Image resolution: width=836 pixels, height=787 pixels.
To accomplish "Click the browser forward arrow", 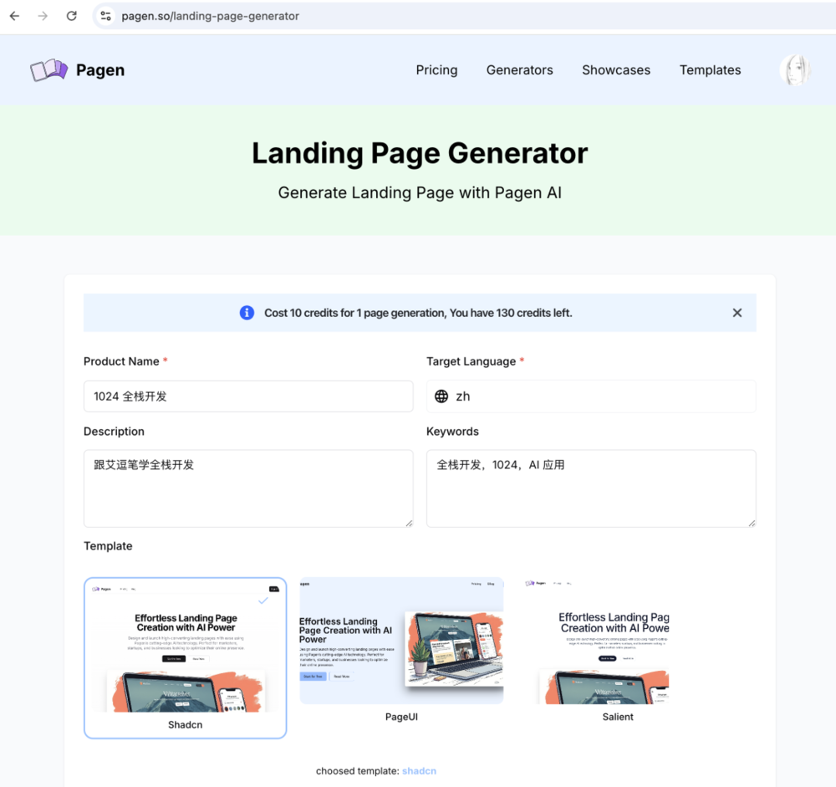I will click(43, 16).
